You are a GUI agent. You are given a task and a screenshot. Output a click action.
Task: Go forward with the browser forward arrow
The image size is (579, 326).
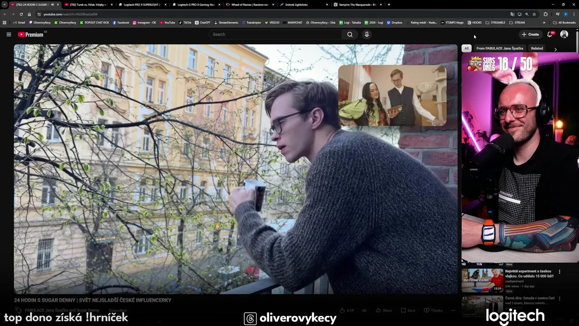click(x=13, y=14)
